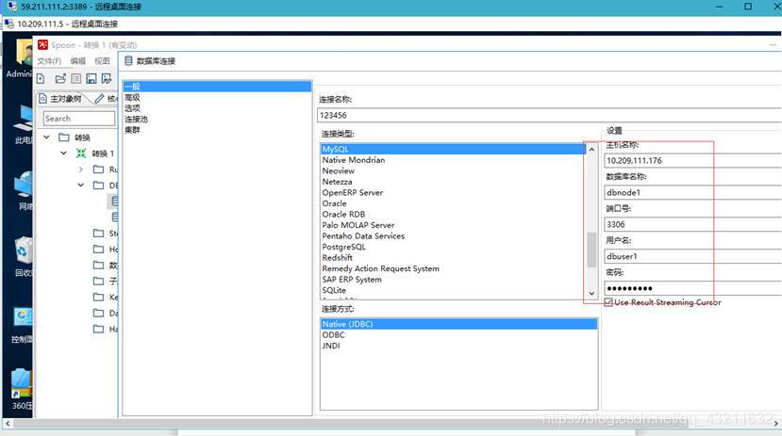Viewport: 782px width, 436px height.
Task: Select Oracle RDB connection type
Action: (453, 214)
